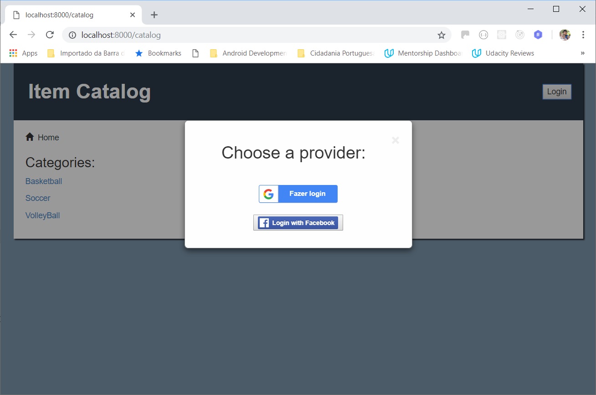596x395 pixels.
Task: Focus the address bar URL
Action: [121, 35]
